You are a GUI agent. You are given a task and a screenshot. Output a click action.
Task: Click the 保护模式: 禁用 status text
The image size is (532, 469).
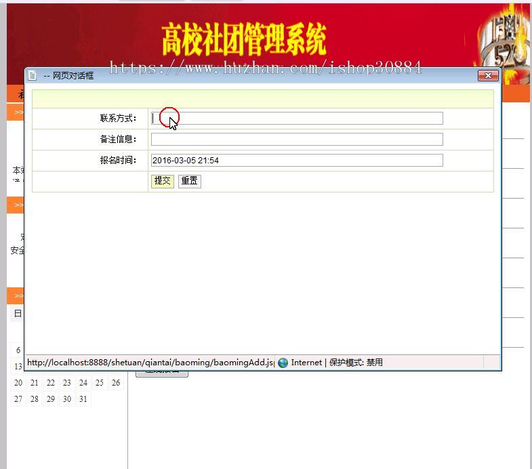(356, 363)
